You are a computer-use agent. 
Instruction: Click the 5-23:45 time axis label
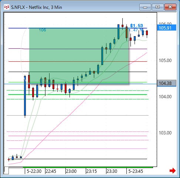pyautogui.click(x=136, y=171)
